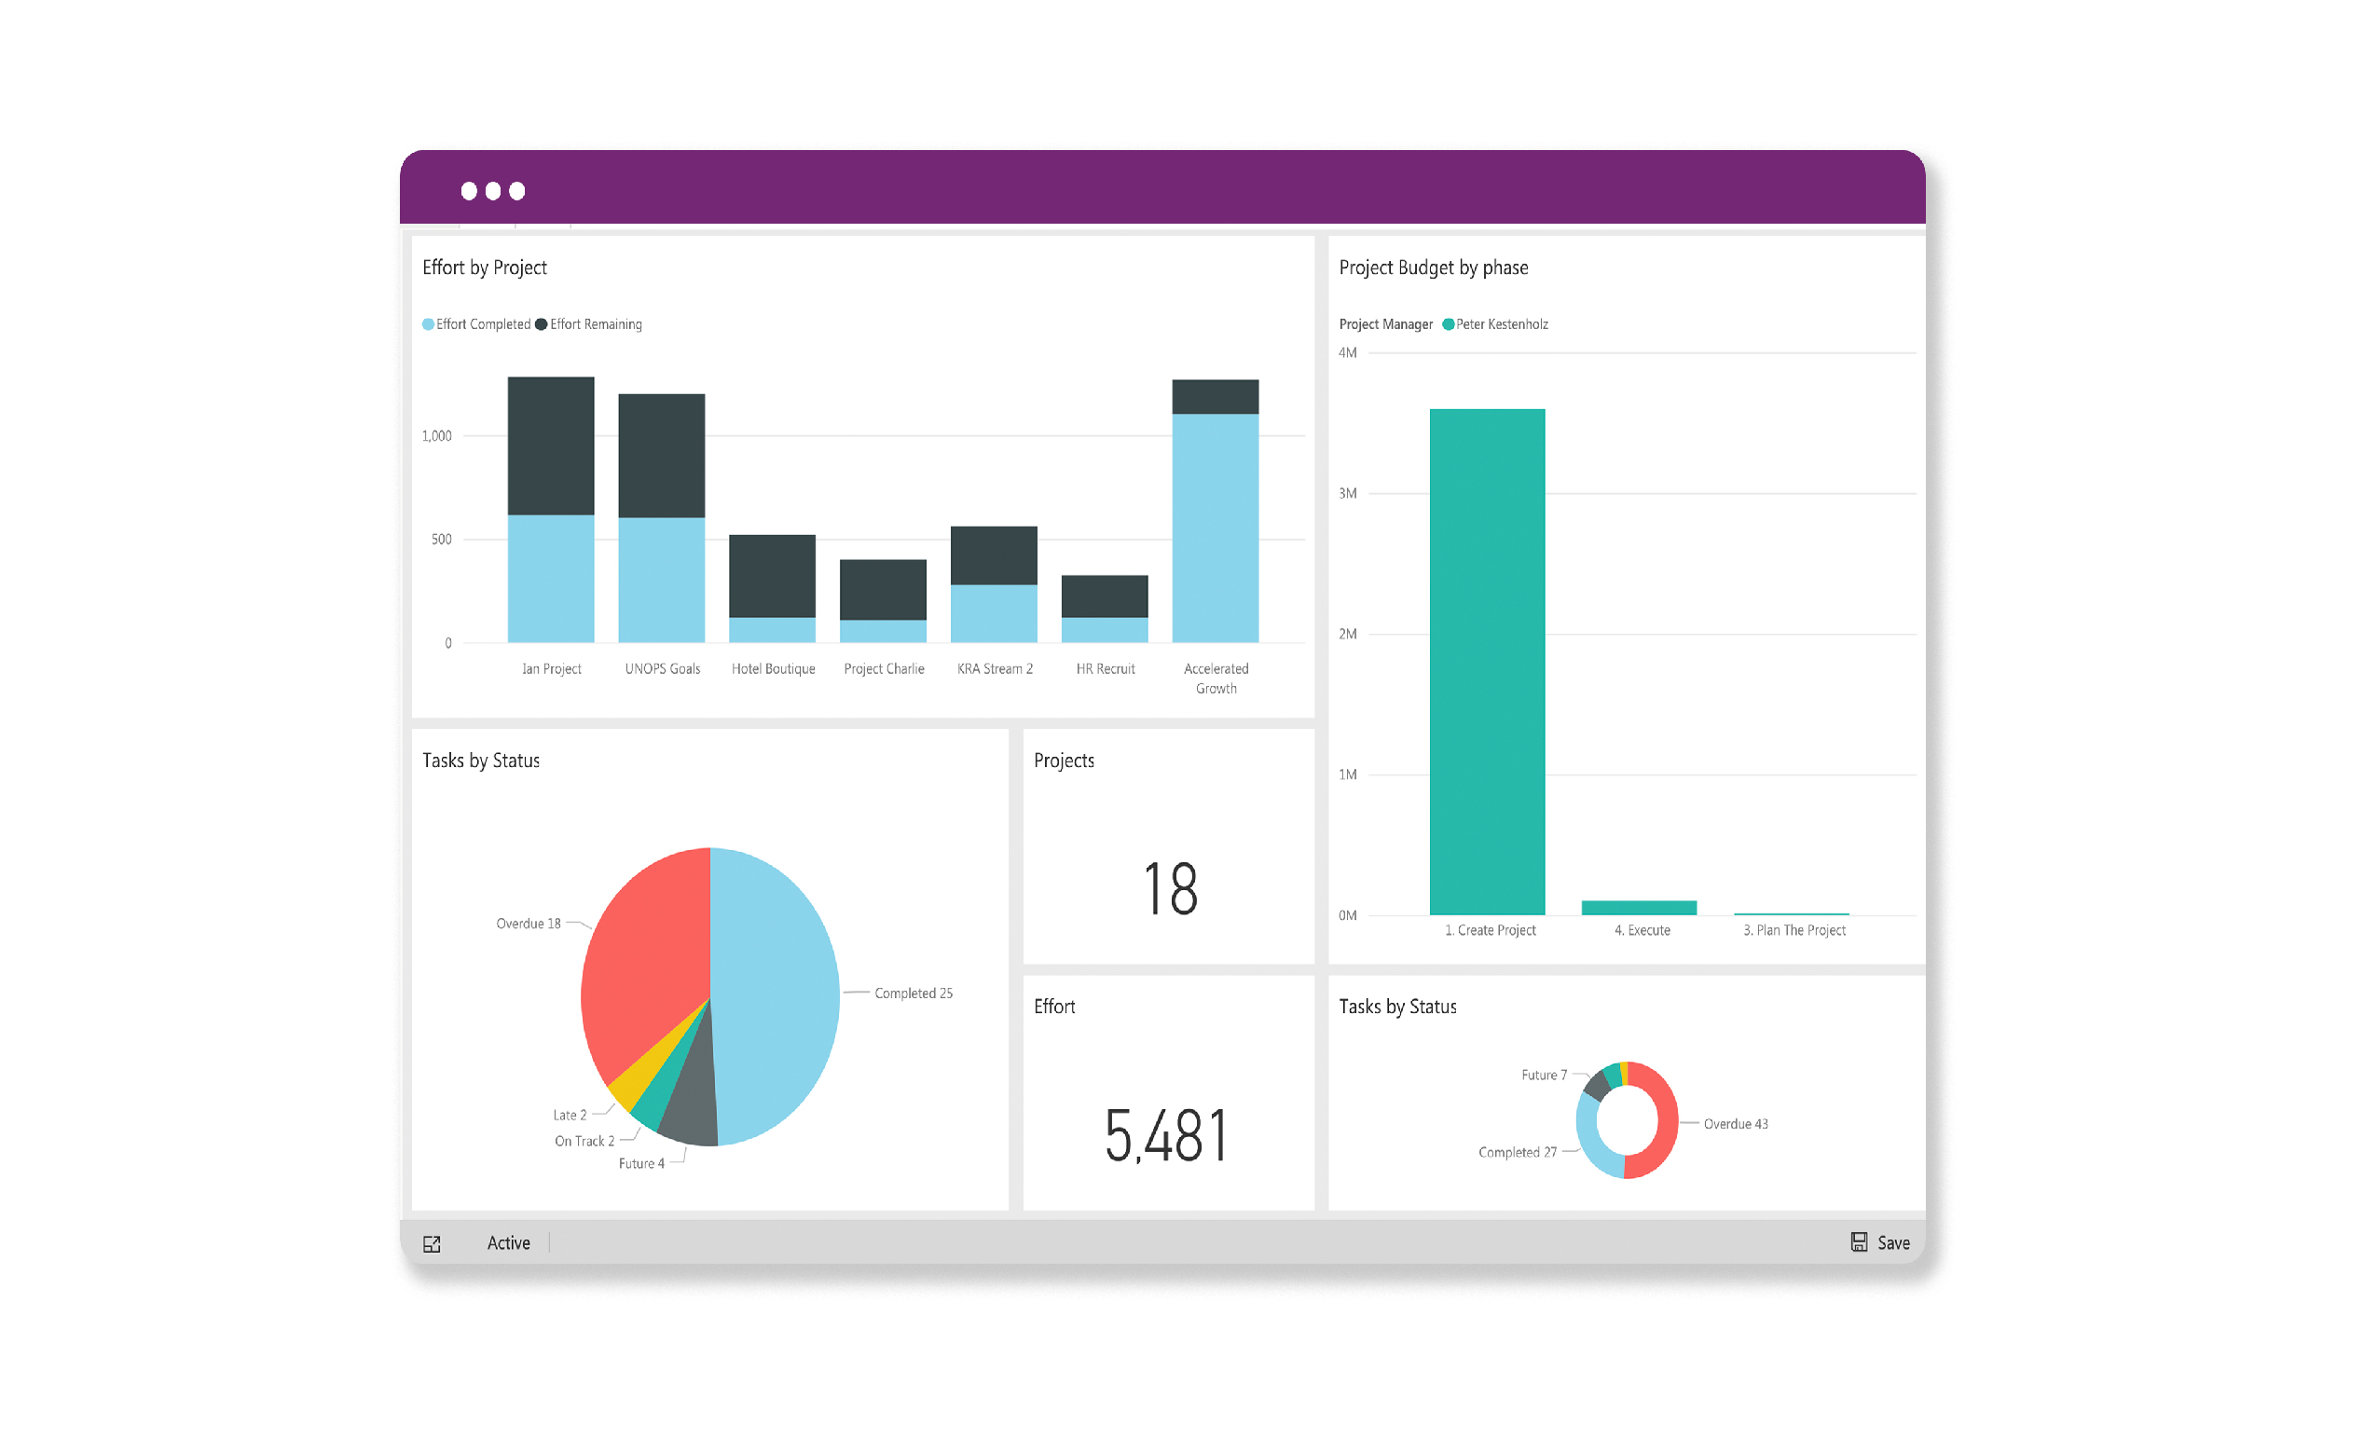The image size is (2364, 1453).
Task: Click the Effort Completed legend marker
Action: point(428,325)
